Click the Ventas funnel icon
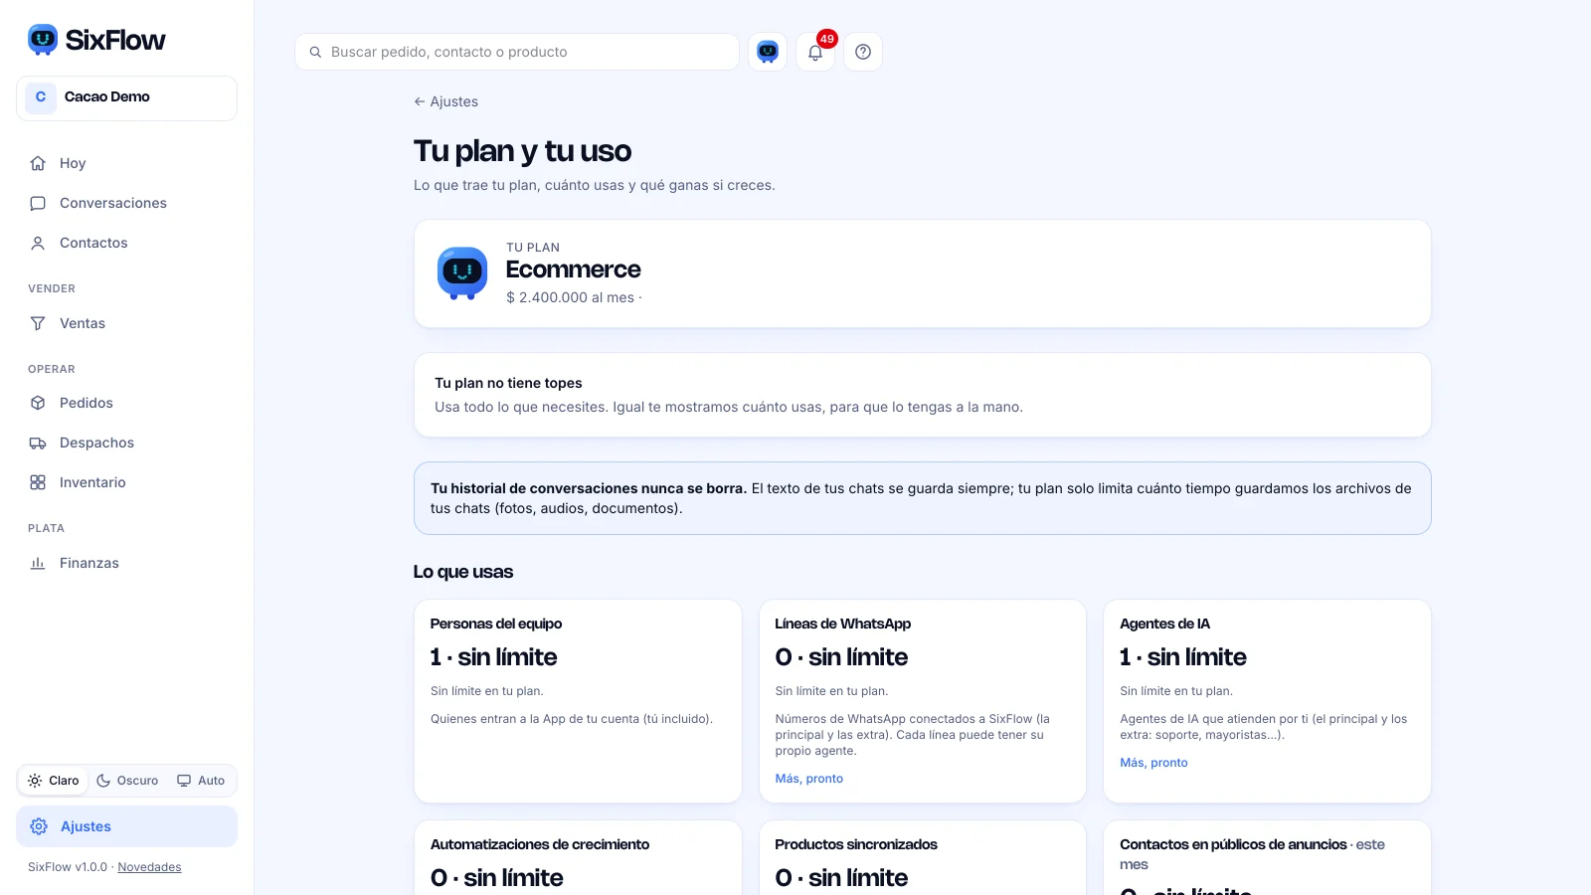1591x895 pixels. pyautogui.click(x=38, y=323)
